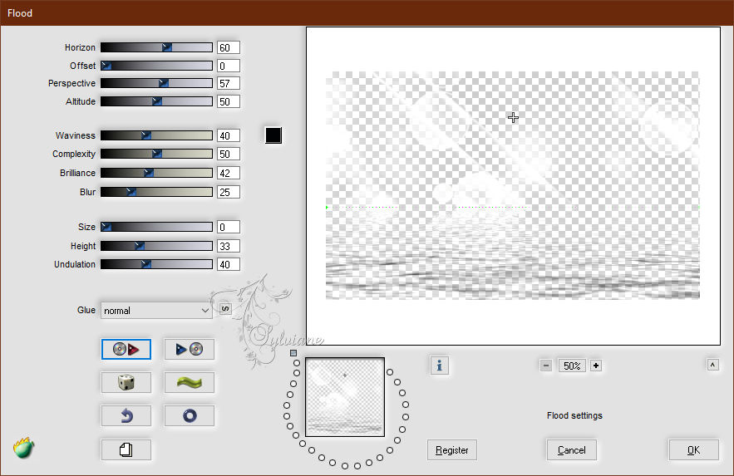Viewport: 734px width, 476px height.
Task: Zoom out the preview with minus button
Action: [x=546, y=366]
